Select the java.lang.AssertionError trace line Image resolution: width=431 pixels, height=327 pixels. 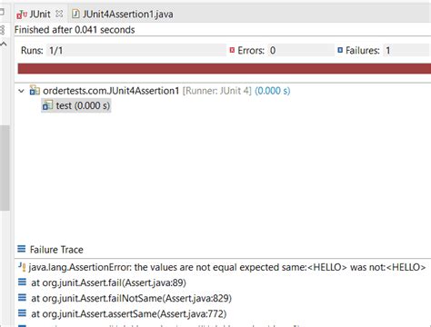coord(227,267)
